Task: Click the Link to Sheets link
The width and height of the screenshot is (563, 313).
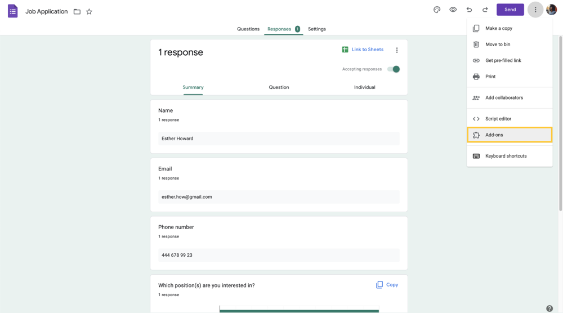Action: coord(363,50)
